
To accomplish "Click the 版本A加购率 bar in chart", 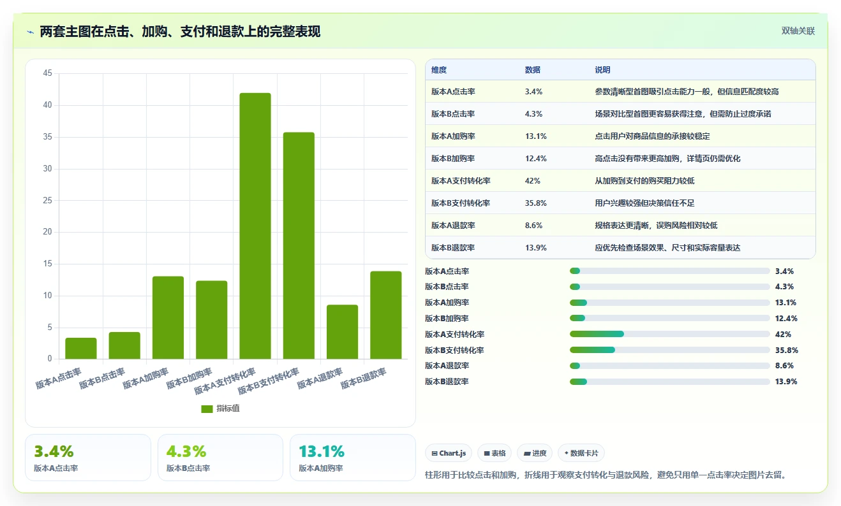I will coord(168,318).
